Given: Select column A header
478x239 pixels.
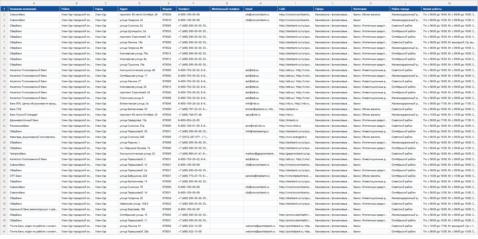Looking at the screenshot, I should click(x=34, y=3).
